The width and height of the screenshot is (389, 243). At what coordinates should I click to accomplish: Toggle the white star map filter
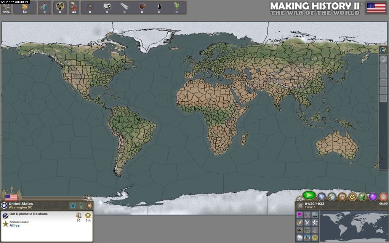315,222
